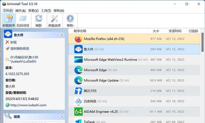Open the D:\电脑应用\鲁大师 install path link
The width and height of the screenshot is (205, 123).
coord(24,59)
